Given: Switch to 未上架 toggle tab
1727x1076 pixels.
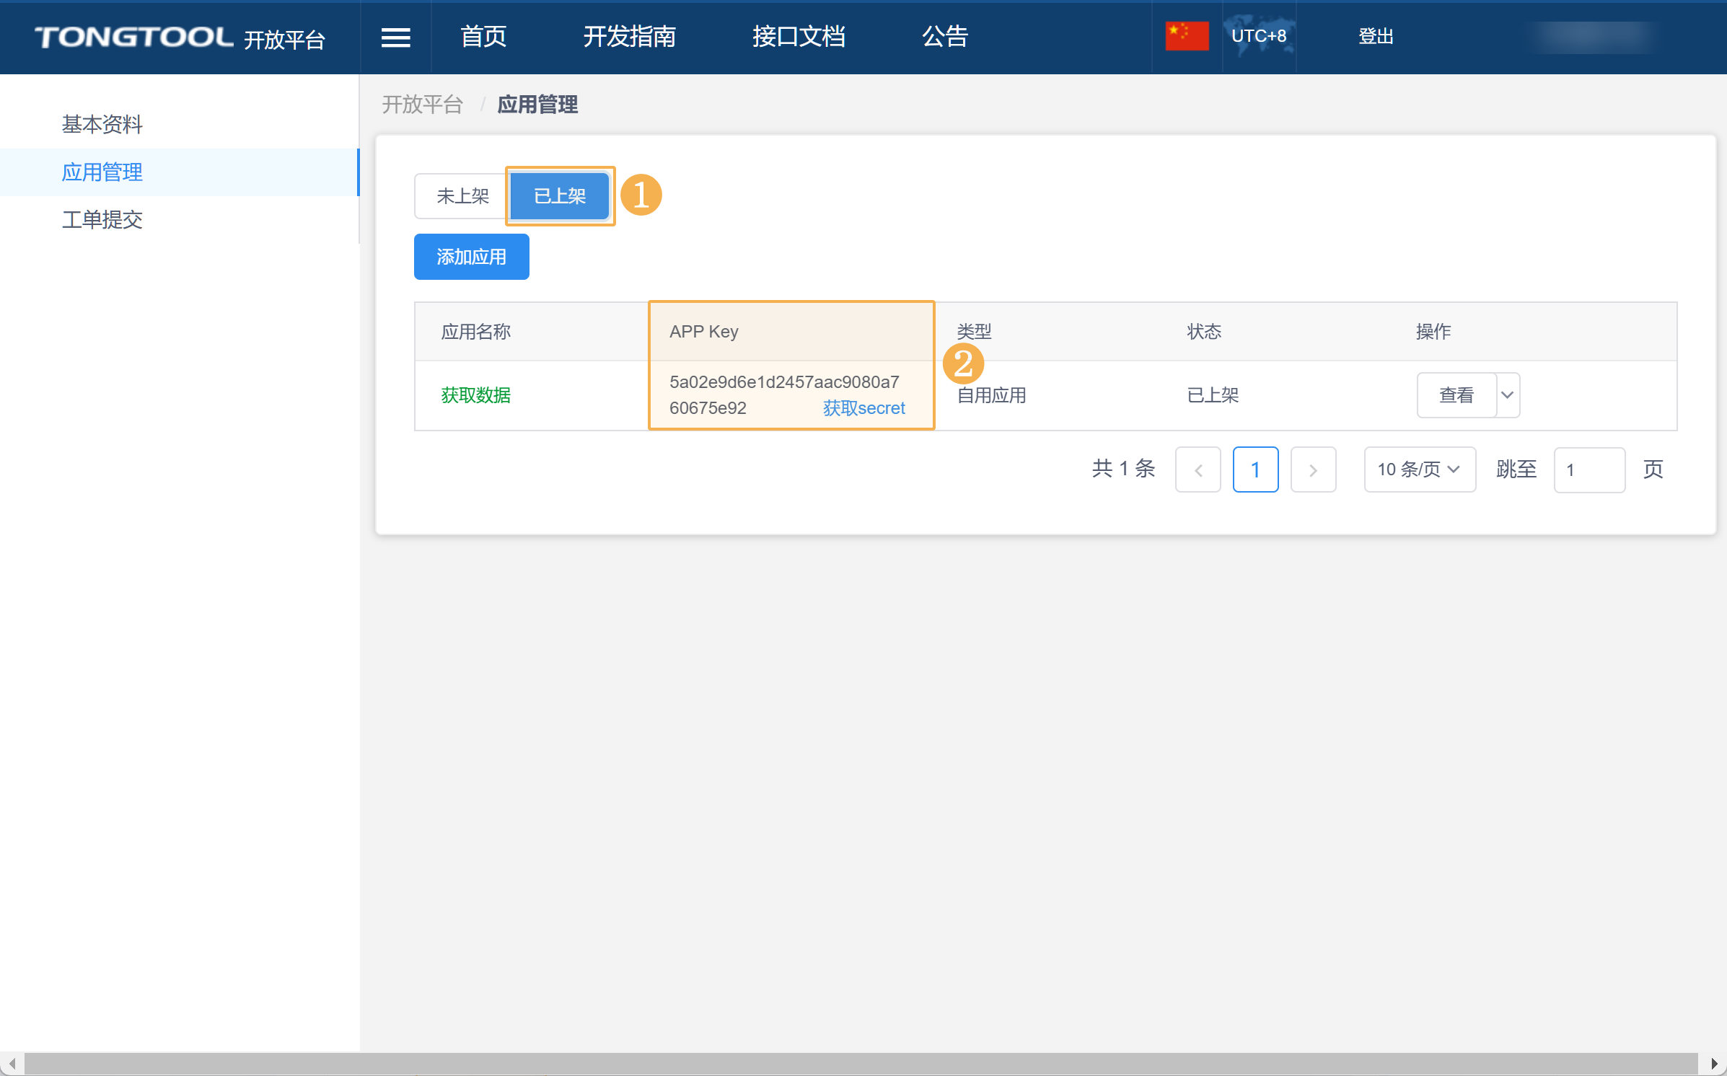Looking at the screenshot, I should (462, 196).
